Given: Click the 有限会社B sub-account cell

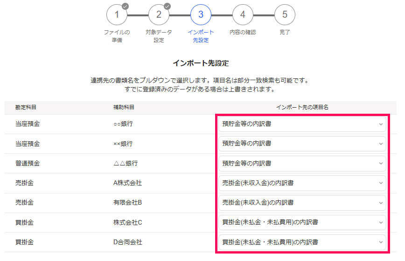Looking at the screenshot, I should tap(127, 202).
